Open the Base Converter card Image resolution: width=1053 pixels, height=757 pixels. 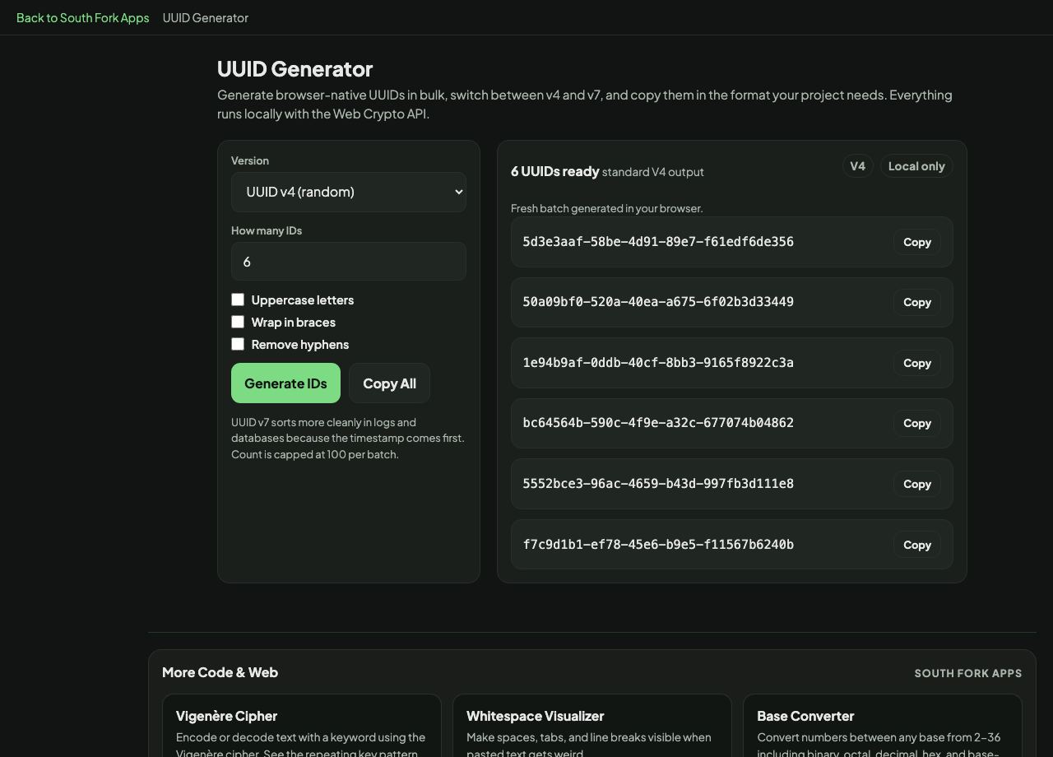pyautogui.click(x=883, y=726)
